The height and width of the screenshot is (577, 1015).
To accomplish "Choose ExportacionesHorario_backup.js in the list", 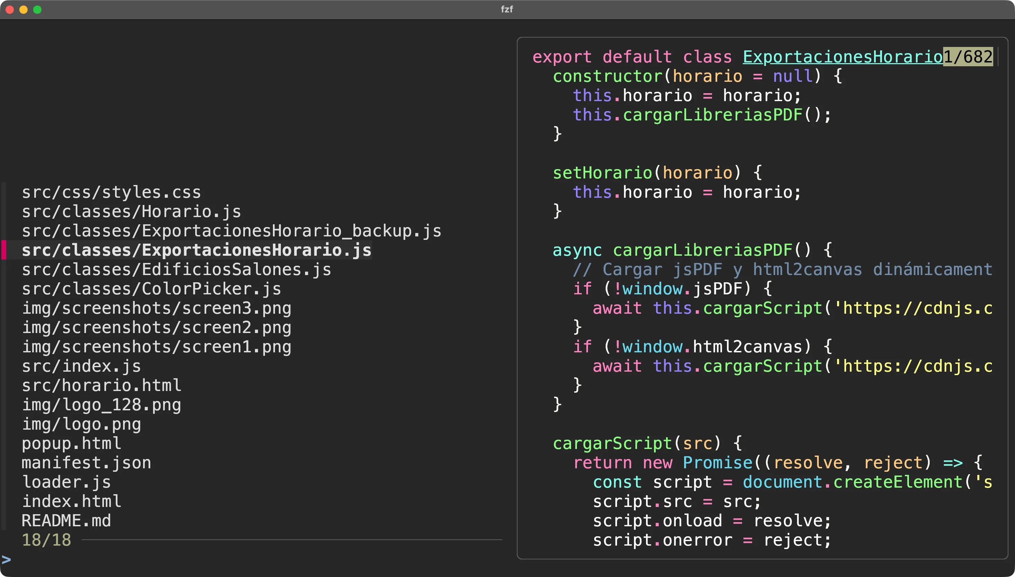I will [x=231, y=231].
